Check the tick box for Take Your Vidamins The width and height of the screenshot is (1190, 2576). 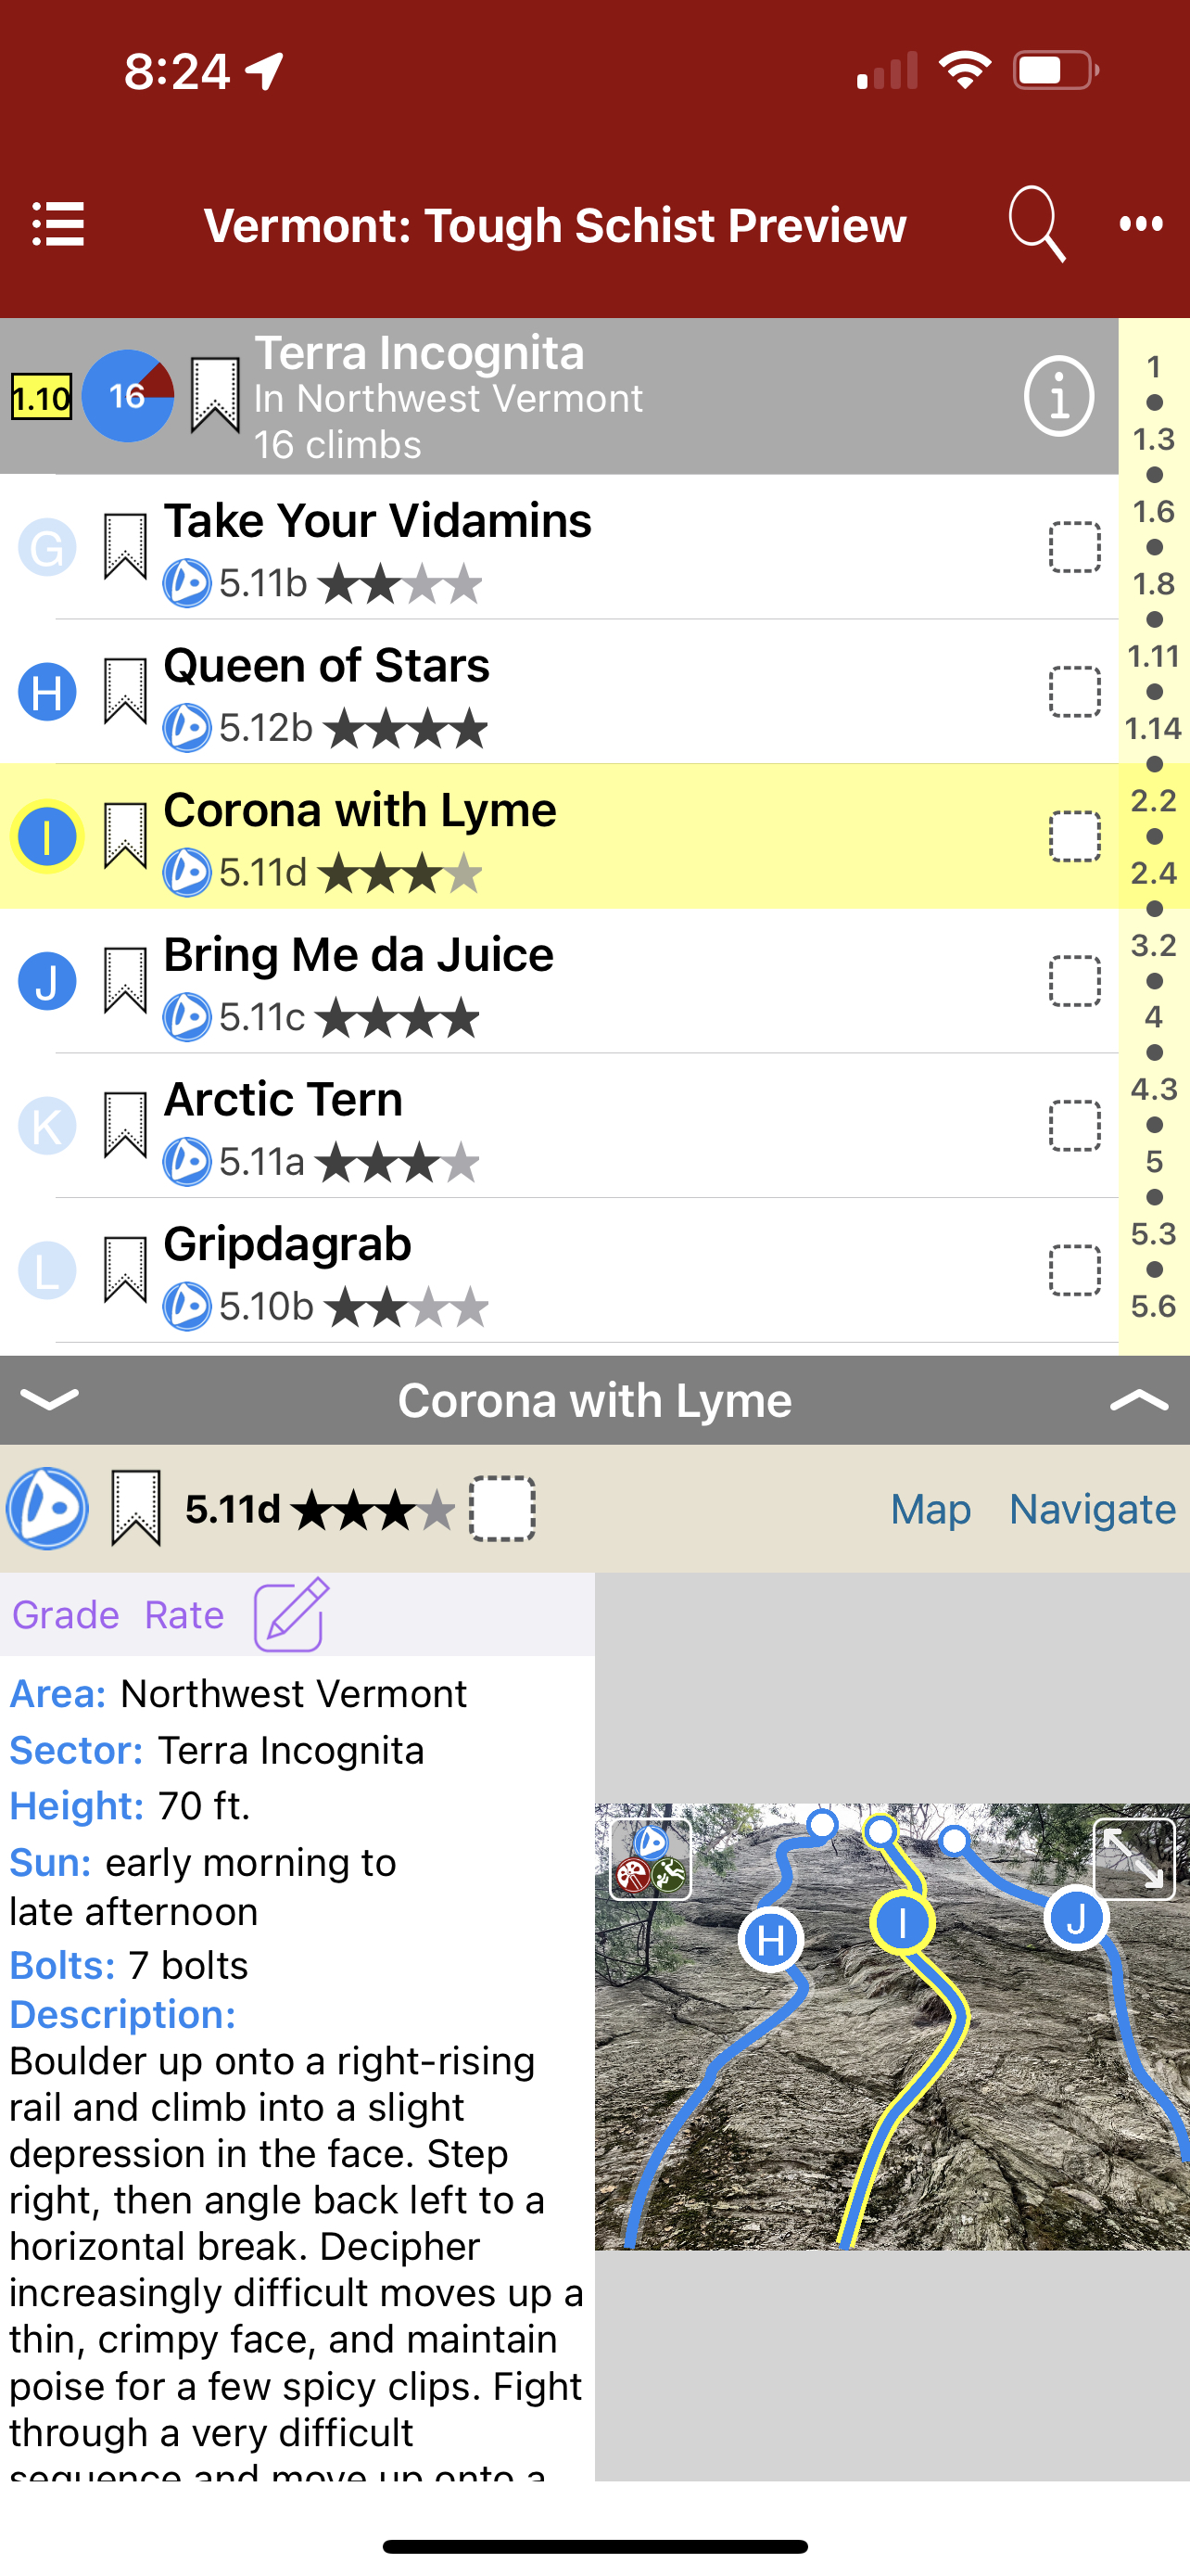click(1074, 547)
